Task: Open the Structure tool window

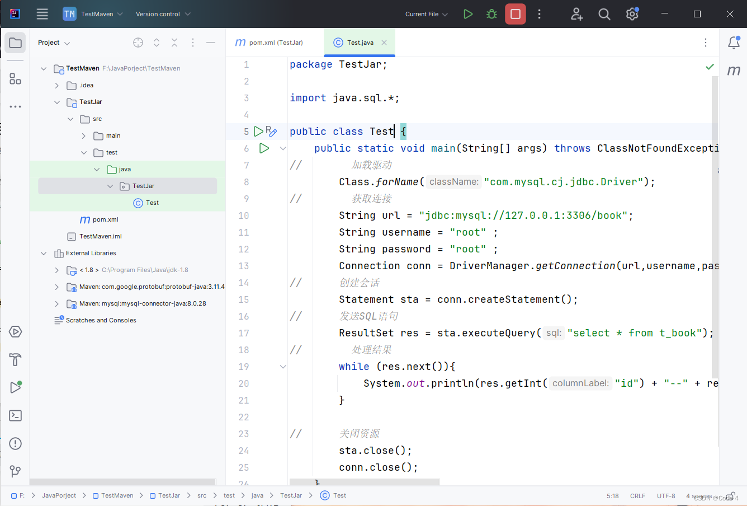Action: (16, 79)
